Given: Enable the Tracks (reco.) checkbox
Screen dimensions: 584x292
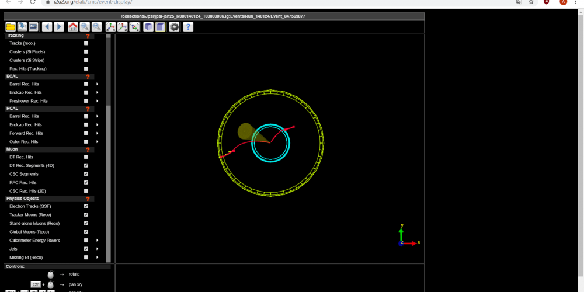Looking at the screenshot, I should point(86,43).
